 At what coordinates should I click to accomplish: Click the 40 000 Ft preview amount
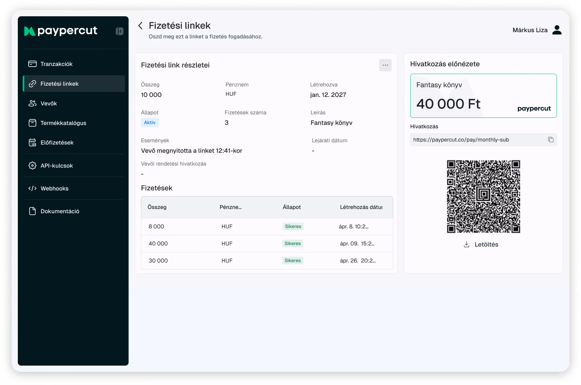448,104
